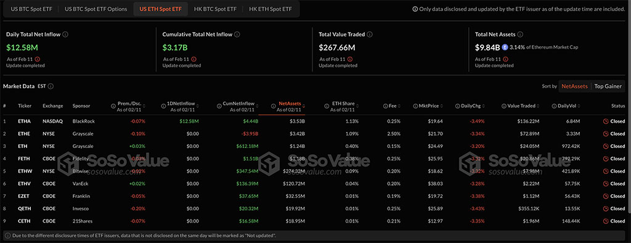The height and width of the screenshot is (243, 631).
Task: Select US BTC Spot ETF Options tab
Action: (x=96, y=9)
